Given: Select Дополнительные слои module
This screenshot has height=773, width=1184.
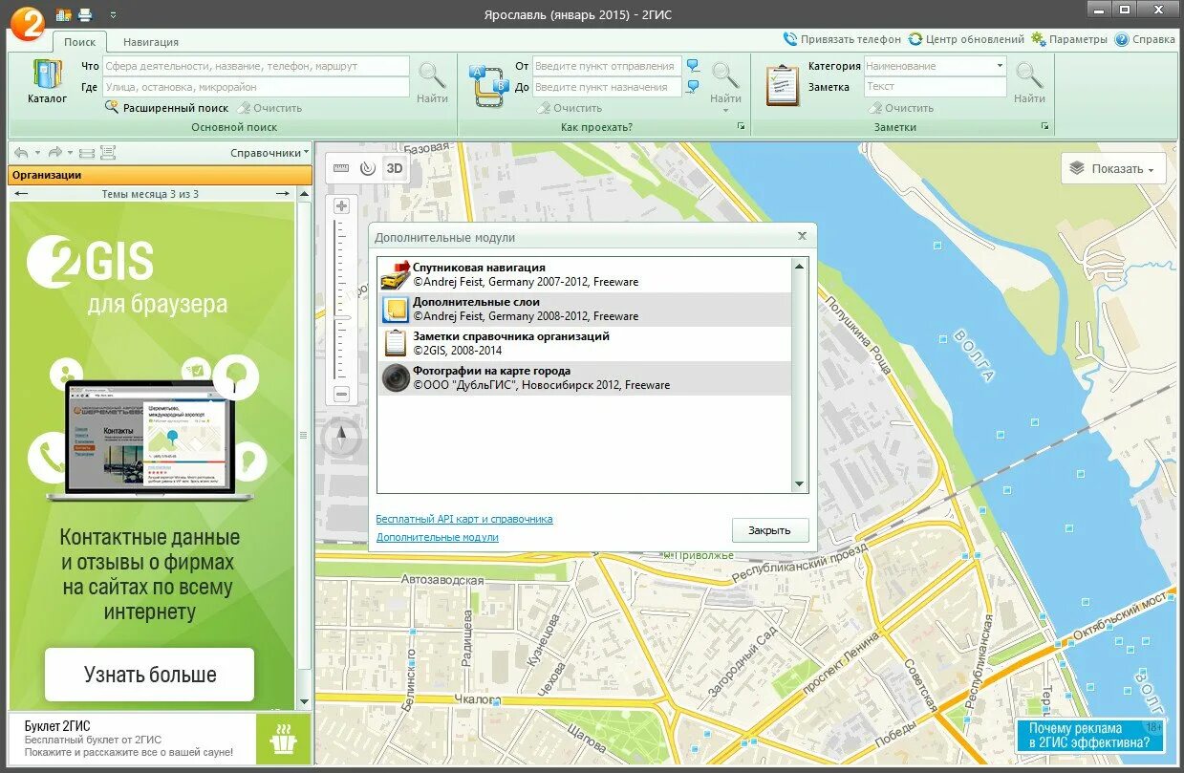Looking at the screenshot, I should click(x=584, y=310).
